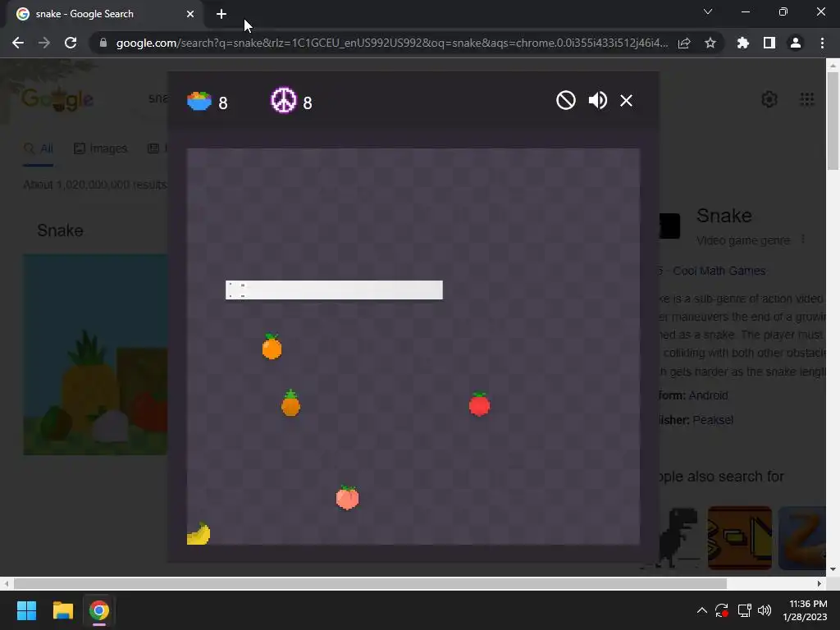Click the pineapple fruit on the board
Screen dimensions: 840x630
[x=291, y=403]
